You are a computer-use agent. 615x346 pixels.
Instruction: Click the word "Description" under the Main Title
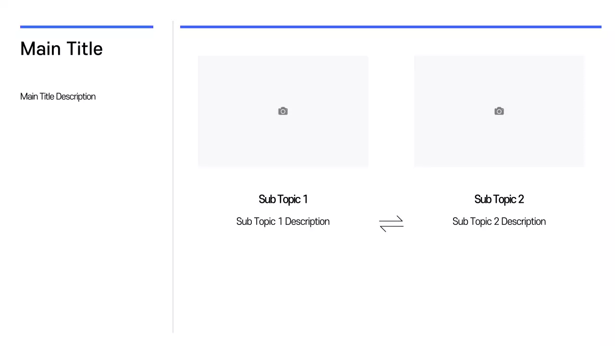pos(76,97)
